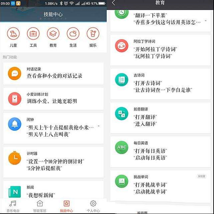The width and height of the screenshot is (214, 214).
Task: Open the 挑战单词 skill entry
Action: pos(160,186)
